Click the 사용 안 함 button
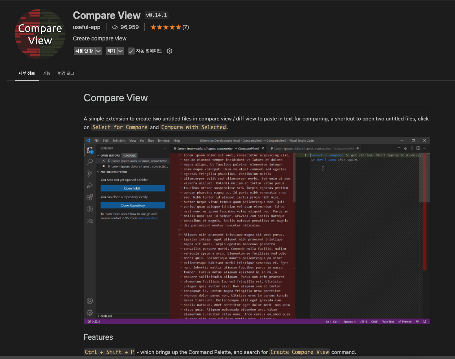 tap(84, 51)
